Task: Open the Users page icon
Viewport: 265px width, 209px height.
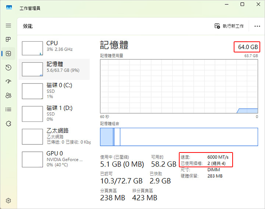Action: tap(8, 95)
